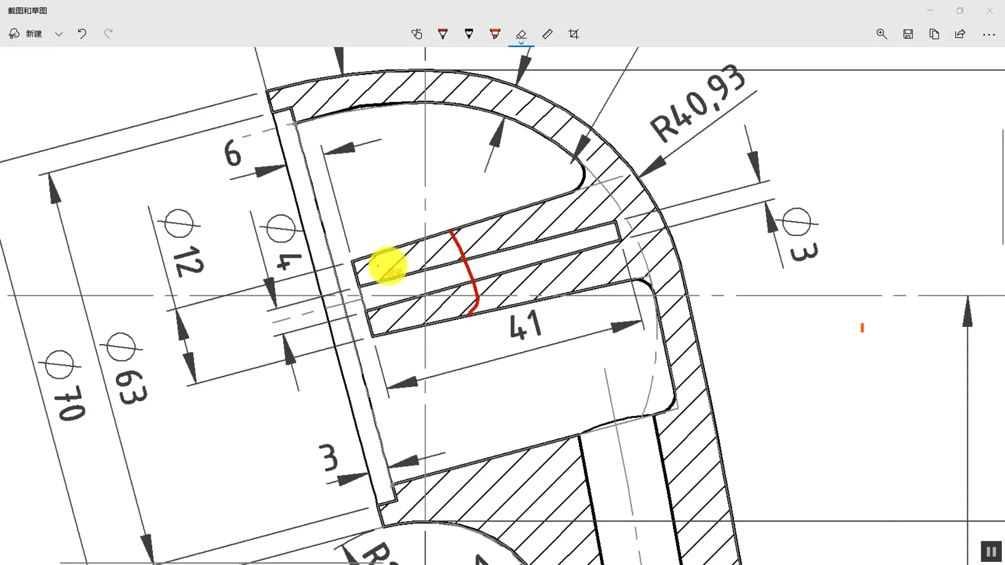Screen dimensions: 1005x565
Task: Undo the last annotation
Action: tap(82, 33)
